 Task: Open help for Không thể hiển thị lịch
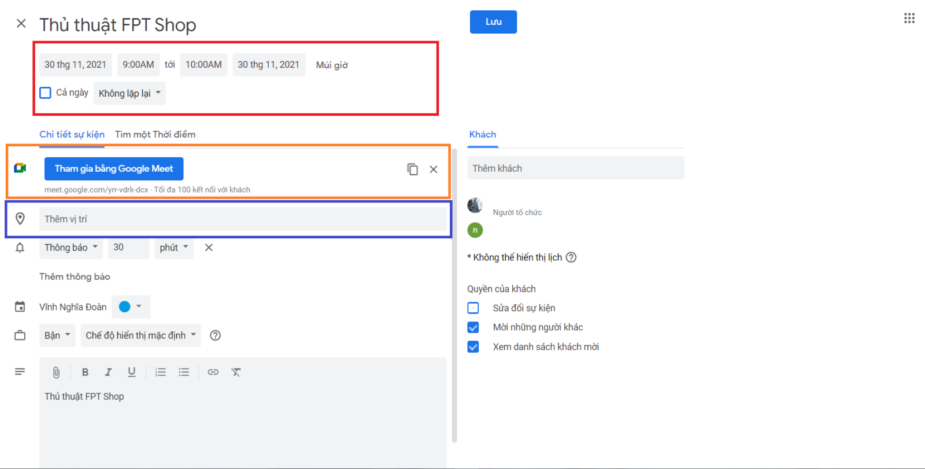(571, 257)
